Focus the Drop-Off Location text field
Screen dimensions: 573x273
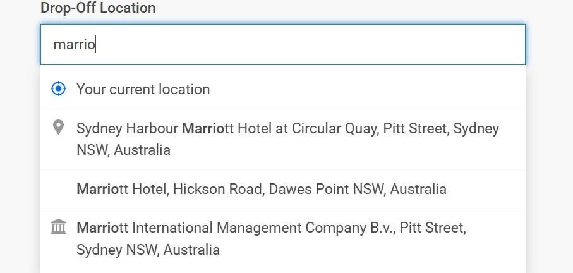coord(283,45)
